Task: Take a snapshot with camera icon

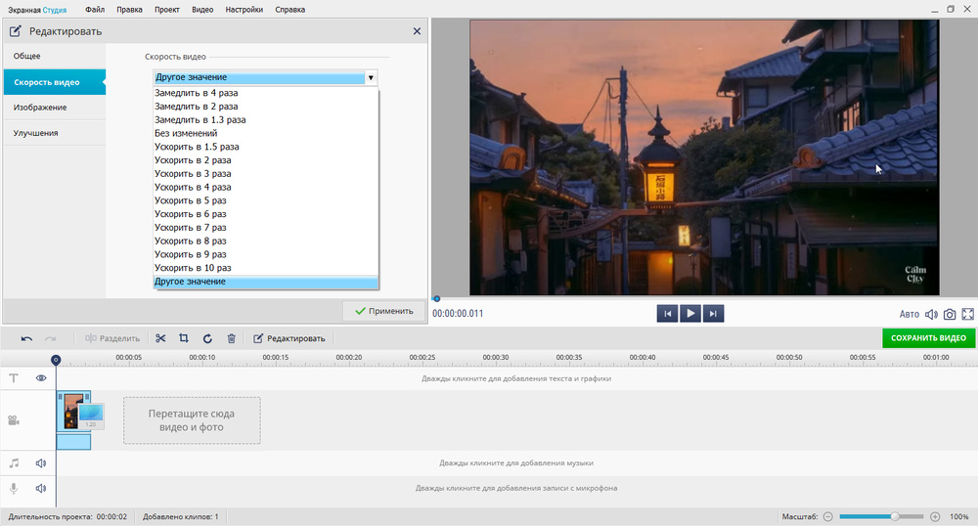Action: (950, 314)
